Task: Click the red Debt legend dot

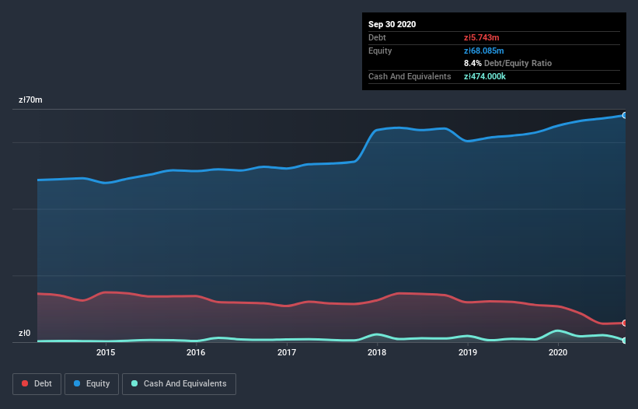Action: [25, 383]
